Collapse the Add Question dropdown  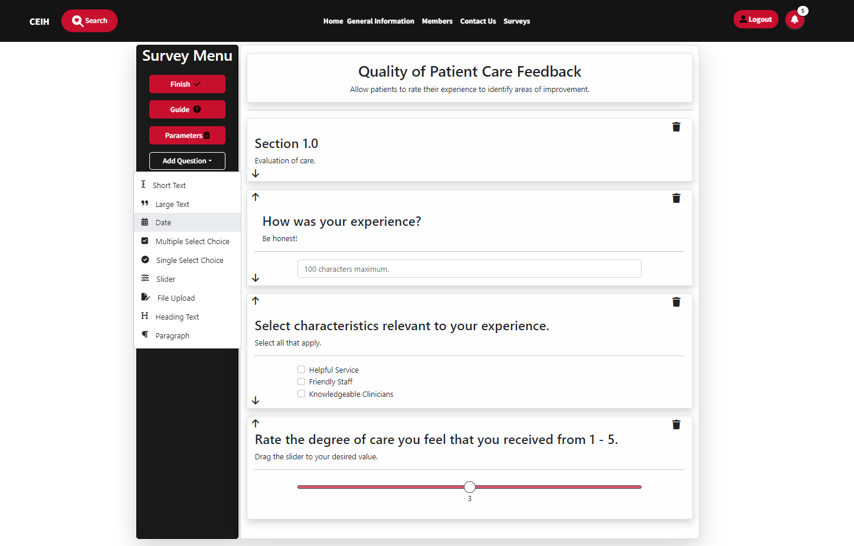187,161
